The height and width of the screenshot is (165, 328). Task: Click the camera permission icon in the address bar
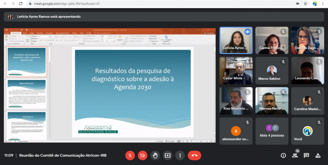pos(298,3)
